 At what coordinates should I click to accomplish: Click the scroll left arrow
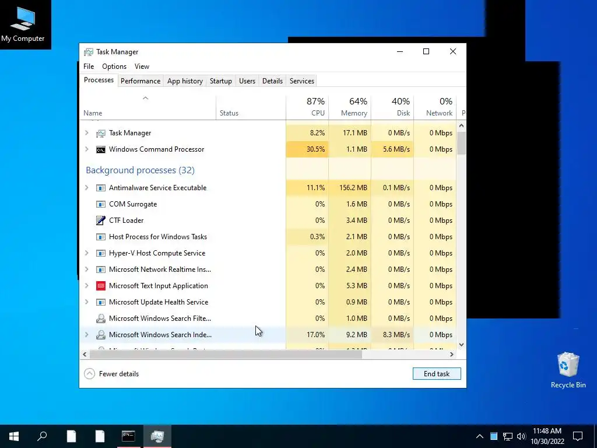click(x=85, y=354)
